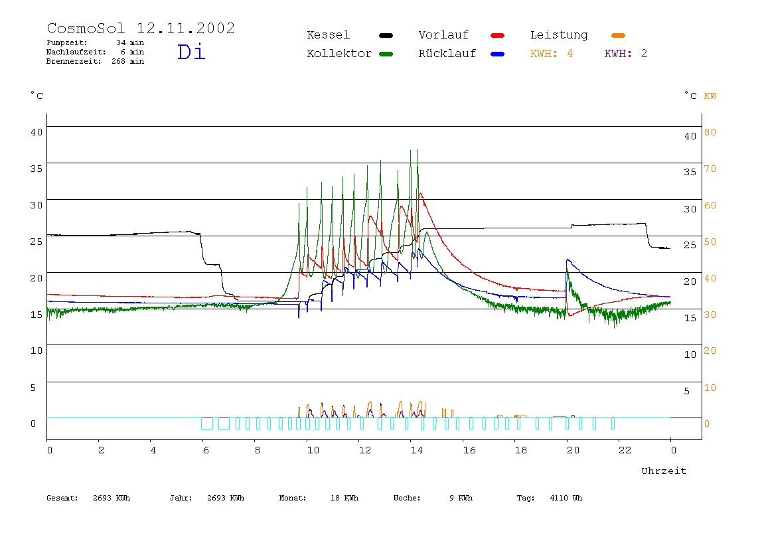Click the "Nachlaufzeit:" label

(x=76, y=52)
